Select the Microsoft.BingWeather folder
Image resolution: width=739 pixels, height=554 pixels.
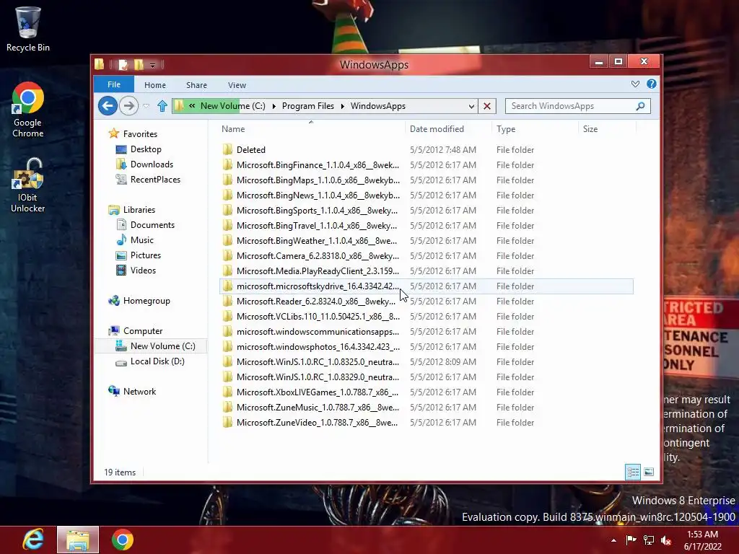(426, 241)
